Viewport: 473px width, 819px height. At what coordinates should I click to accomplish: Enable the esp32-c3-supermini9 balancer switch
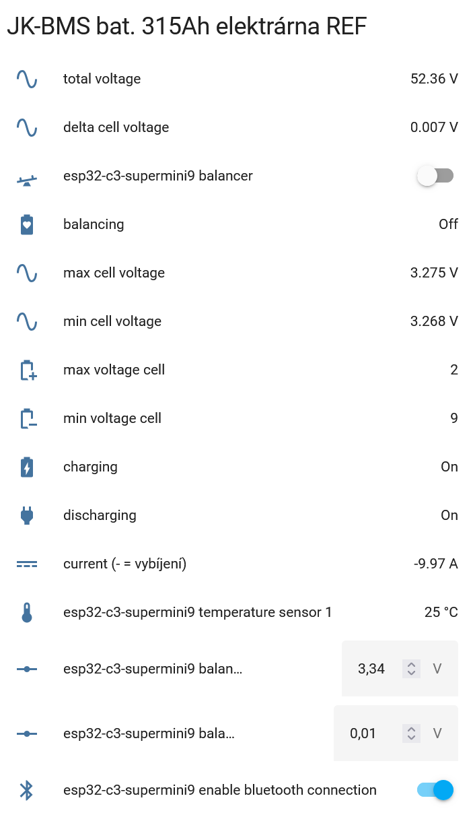tap(435, 176)
